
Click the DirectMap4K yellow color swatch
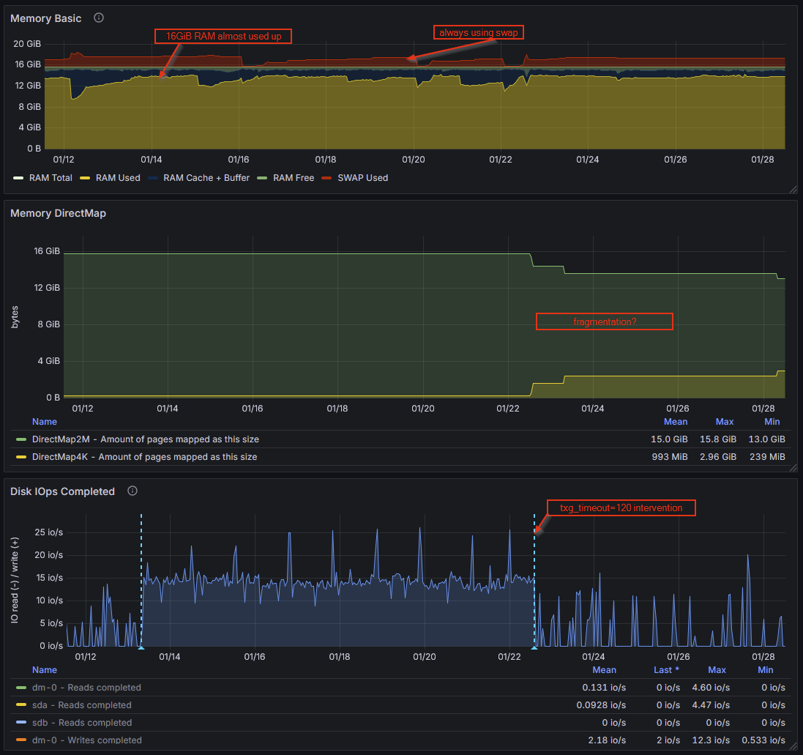click(x=21, y=457)
